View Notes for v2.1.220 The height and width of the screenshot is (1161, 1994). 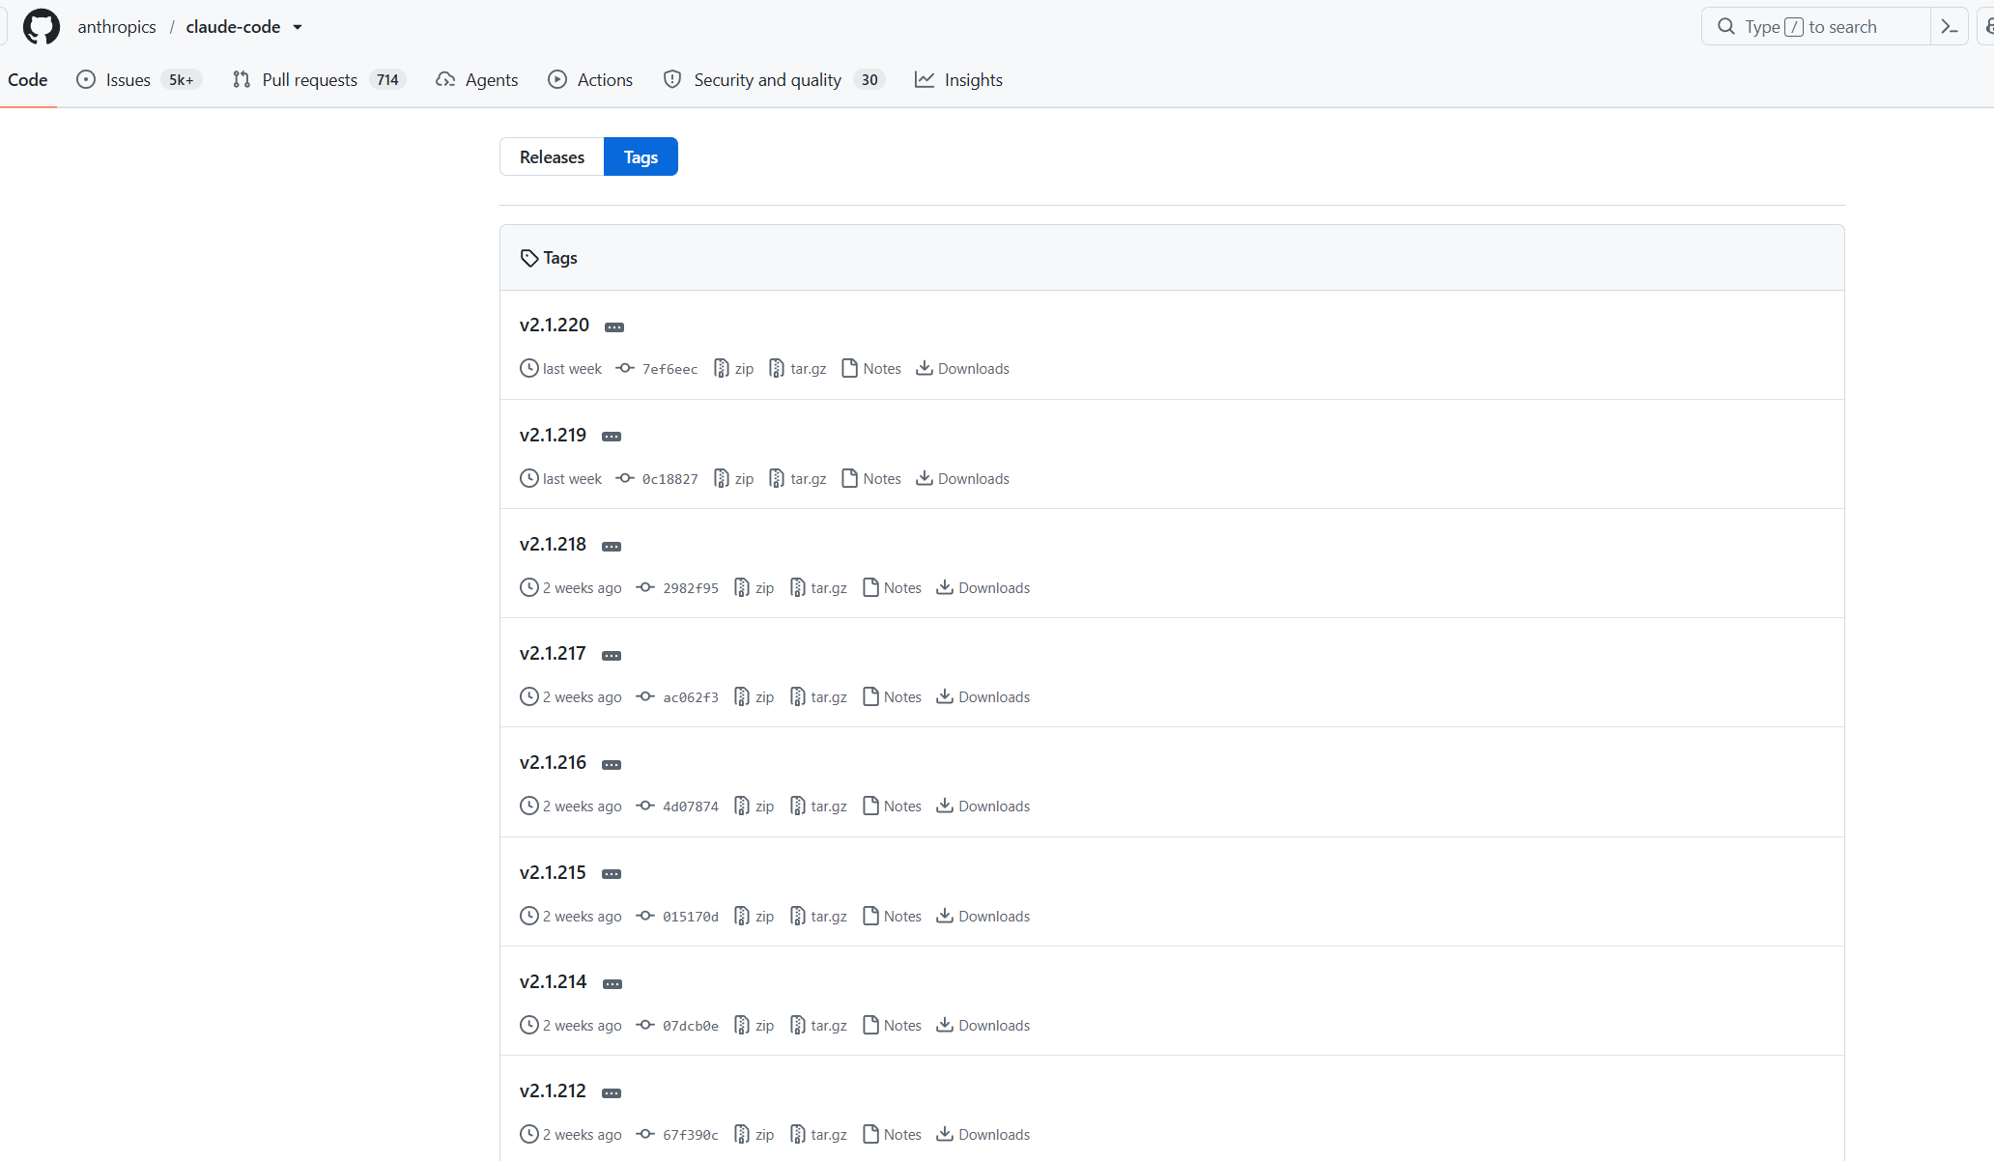pyautogui.click(x=871, y=369)
